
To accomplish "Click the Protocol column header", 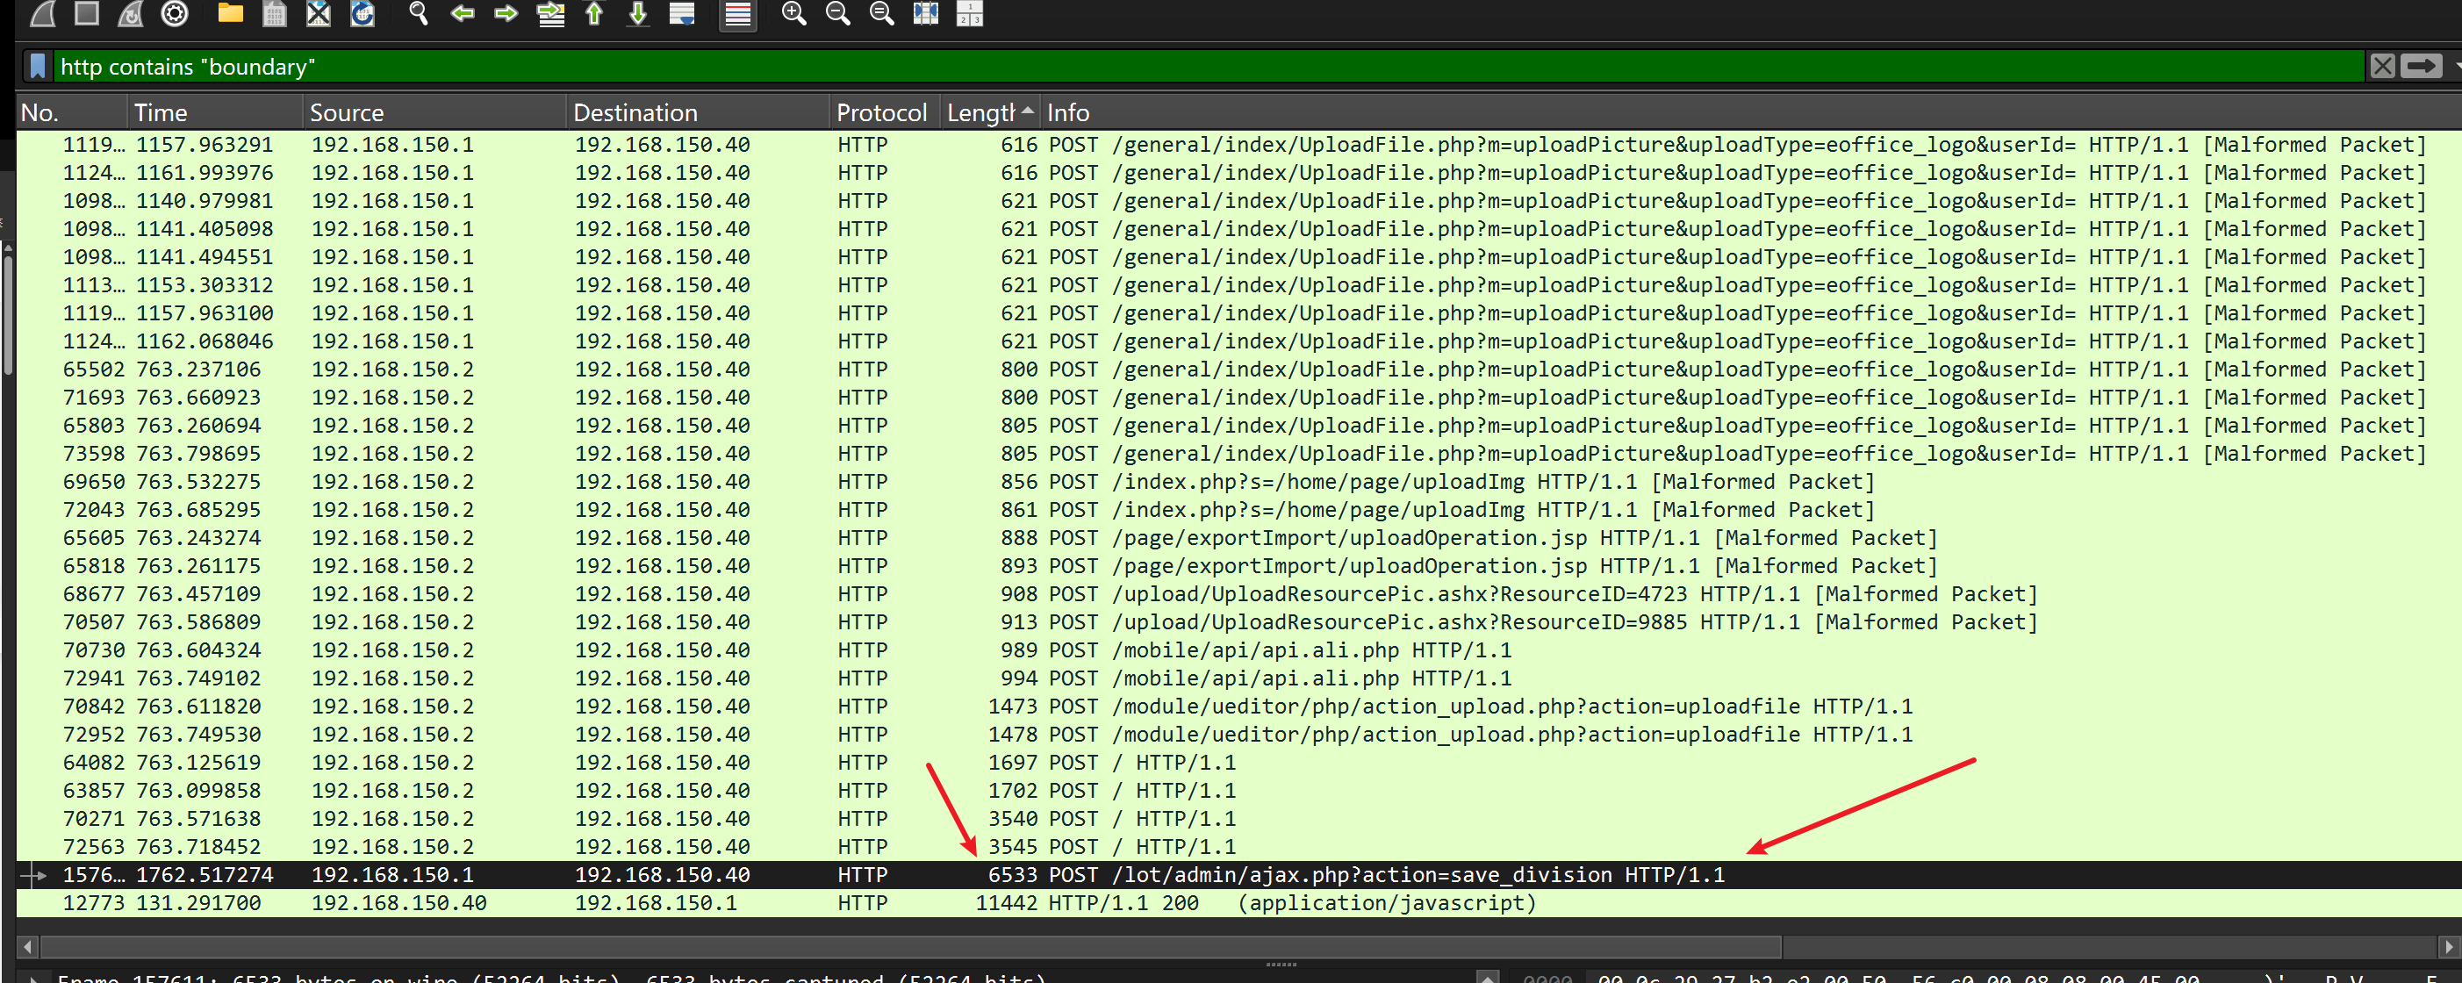I will click(880, 112).
